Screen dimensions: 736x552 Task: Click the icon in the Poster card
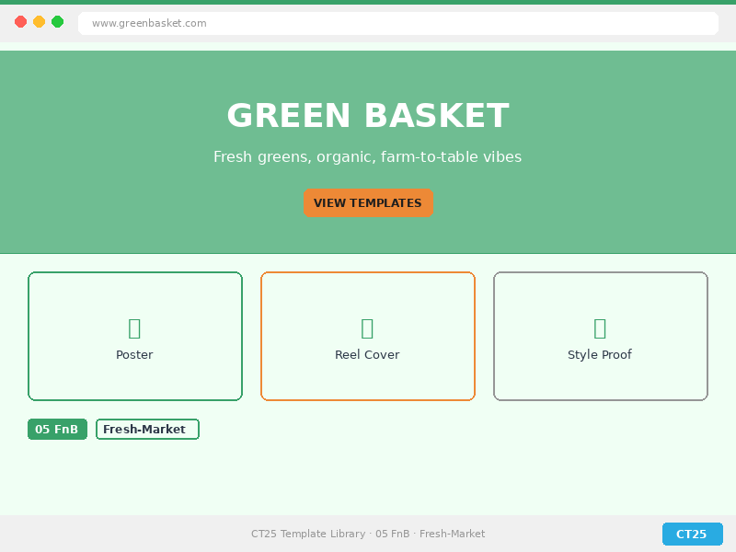tap(134, 328)
